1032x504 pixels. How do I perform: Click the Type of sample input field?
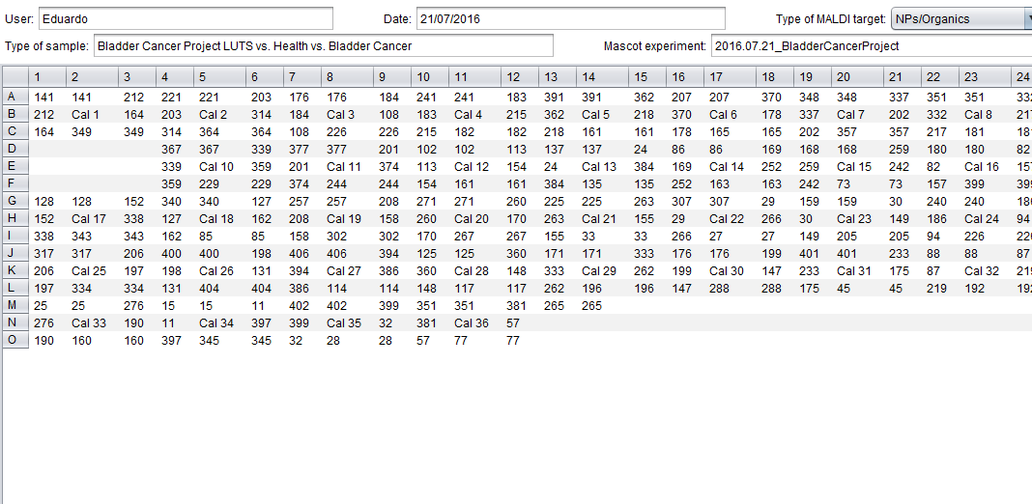(323, 46)
